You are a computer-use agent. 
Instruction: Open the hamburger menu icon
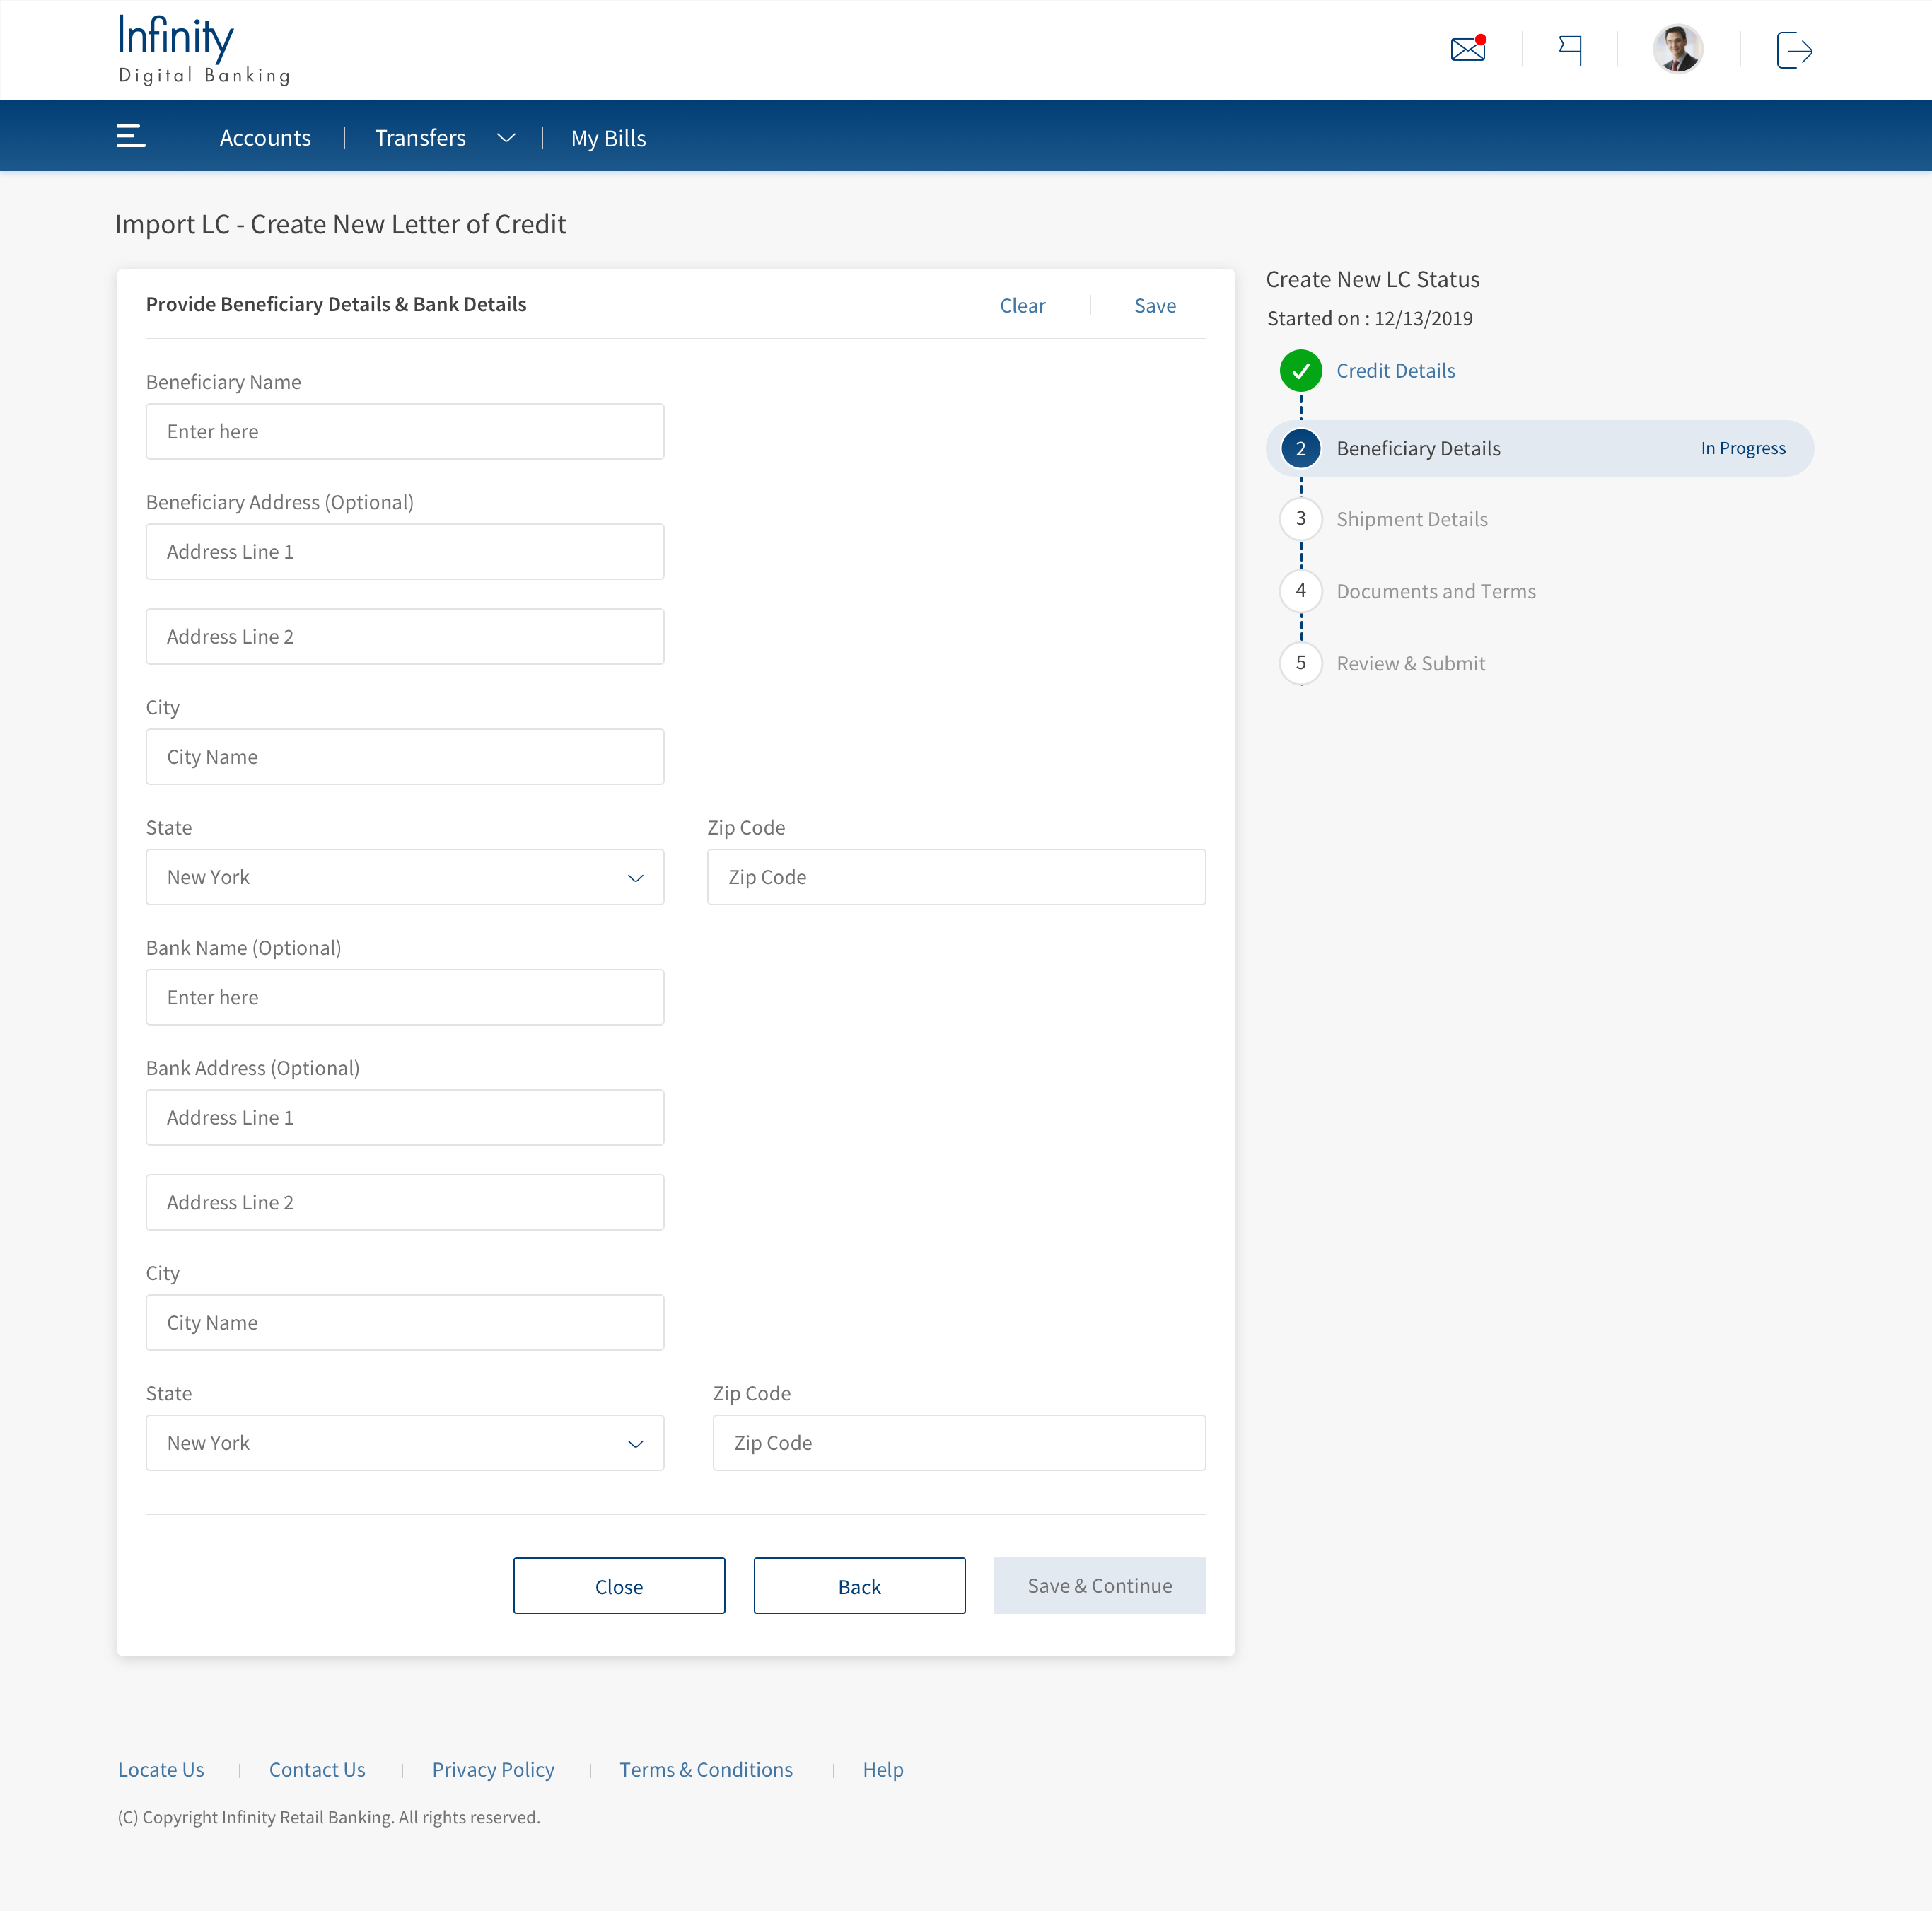coord(131,136)
